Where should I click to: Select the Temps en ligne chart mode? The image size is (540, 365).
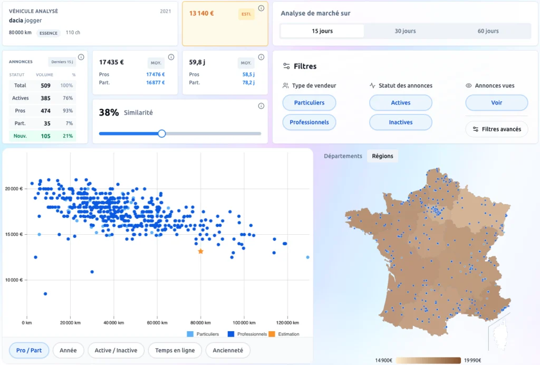click(175, 350)
